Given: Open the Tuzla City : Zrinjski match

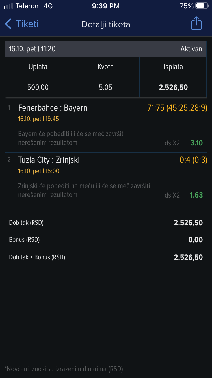Looking at the screenshot, I should [49, 160].
